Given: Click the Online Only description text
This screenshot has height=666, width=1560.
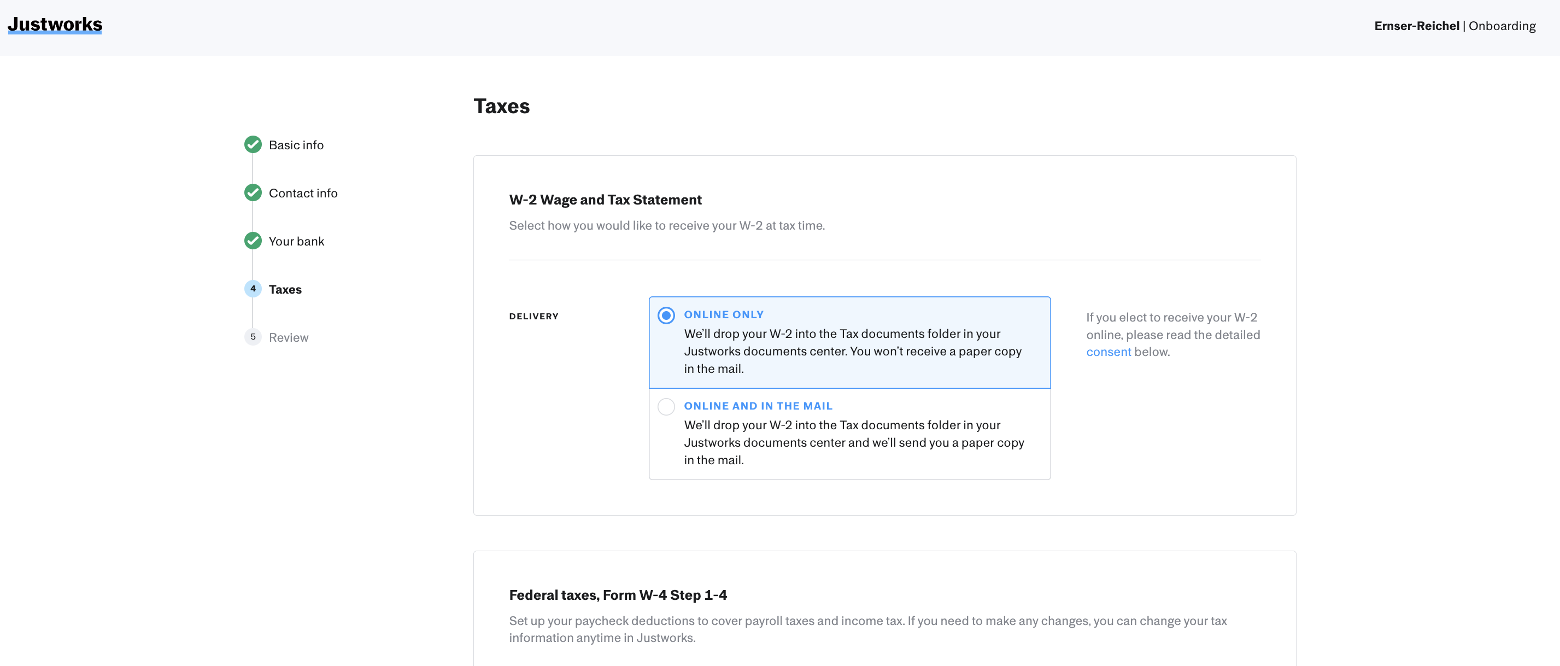Looking at the screenshot, I should click(853, 351).
